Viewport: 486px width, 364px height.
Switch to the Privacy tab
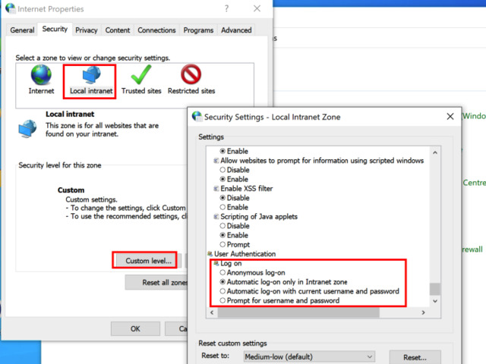tap(86, 30)
